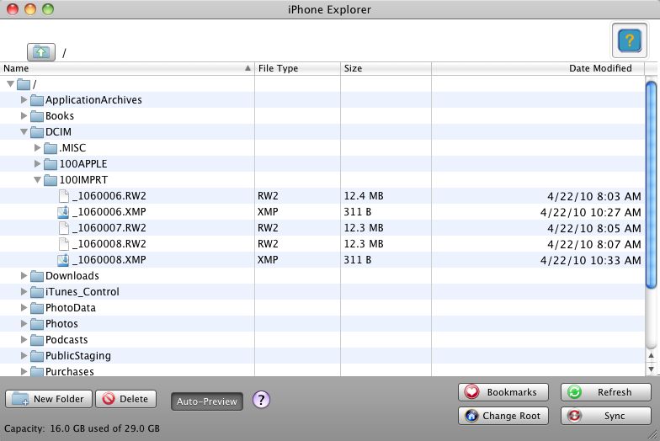Collapse the 100IMPRT folder
This screenshot has width=660, height=441.
pyautogui.click(x=37, y=180)
